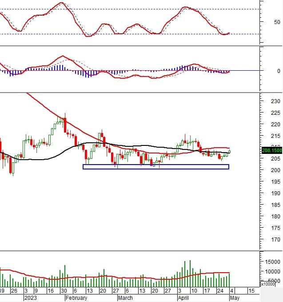Click the 15000 volume axis label

(272, 262)
